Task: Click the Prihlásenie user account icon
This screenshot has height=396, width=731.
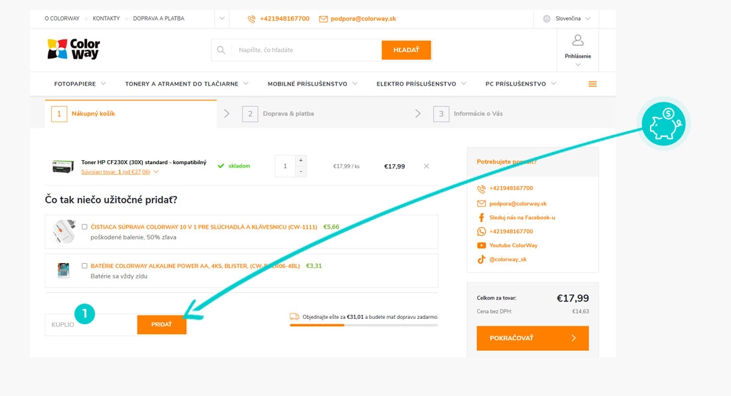Action: pyautogui.click(x=577, y=41)
